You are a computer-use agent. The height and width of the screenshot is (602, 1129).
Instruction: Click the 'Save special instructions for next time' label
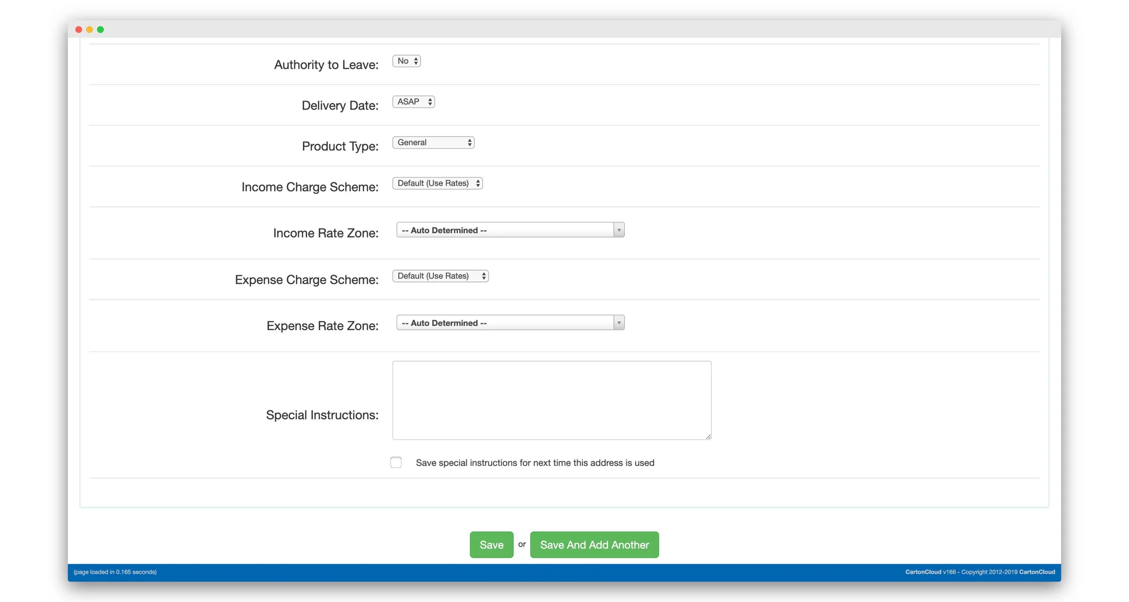click(x=535, y=463)
